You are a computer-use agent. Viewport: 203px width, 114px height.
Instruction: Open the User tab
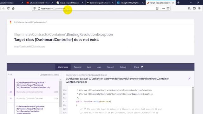click(x=99, y=67)
